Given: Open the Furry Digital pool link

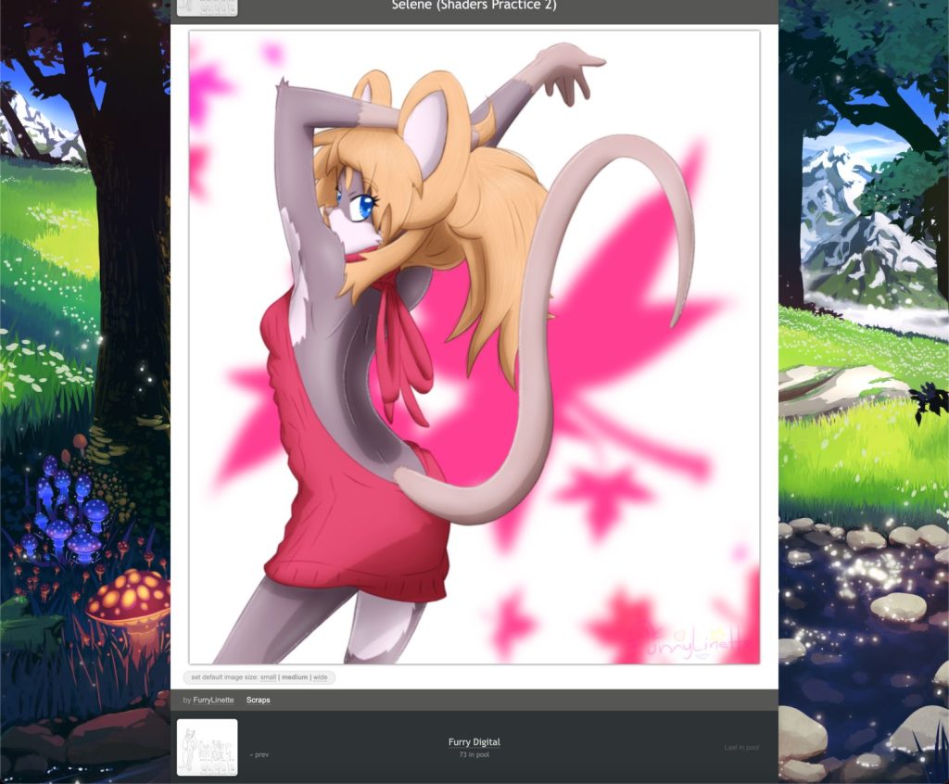Looking at the screenshot, I should coord(474,741).
